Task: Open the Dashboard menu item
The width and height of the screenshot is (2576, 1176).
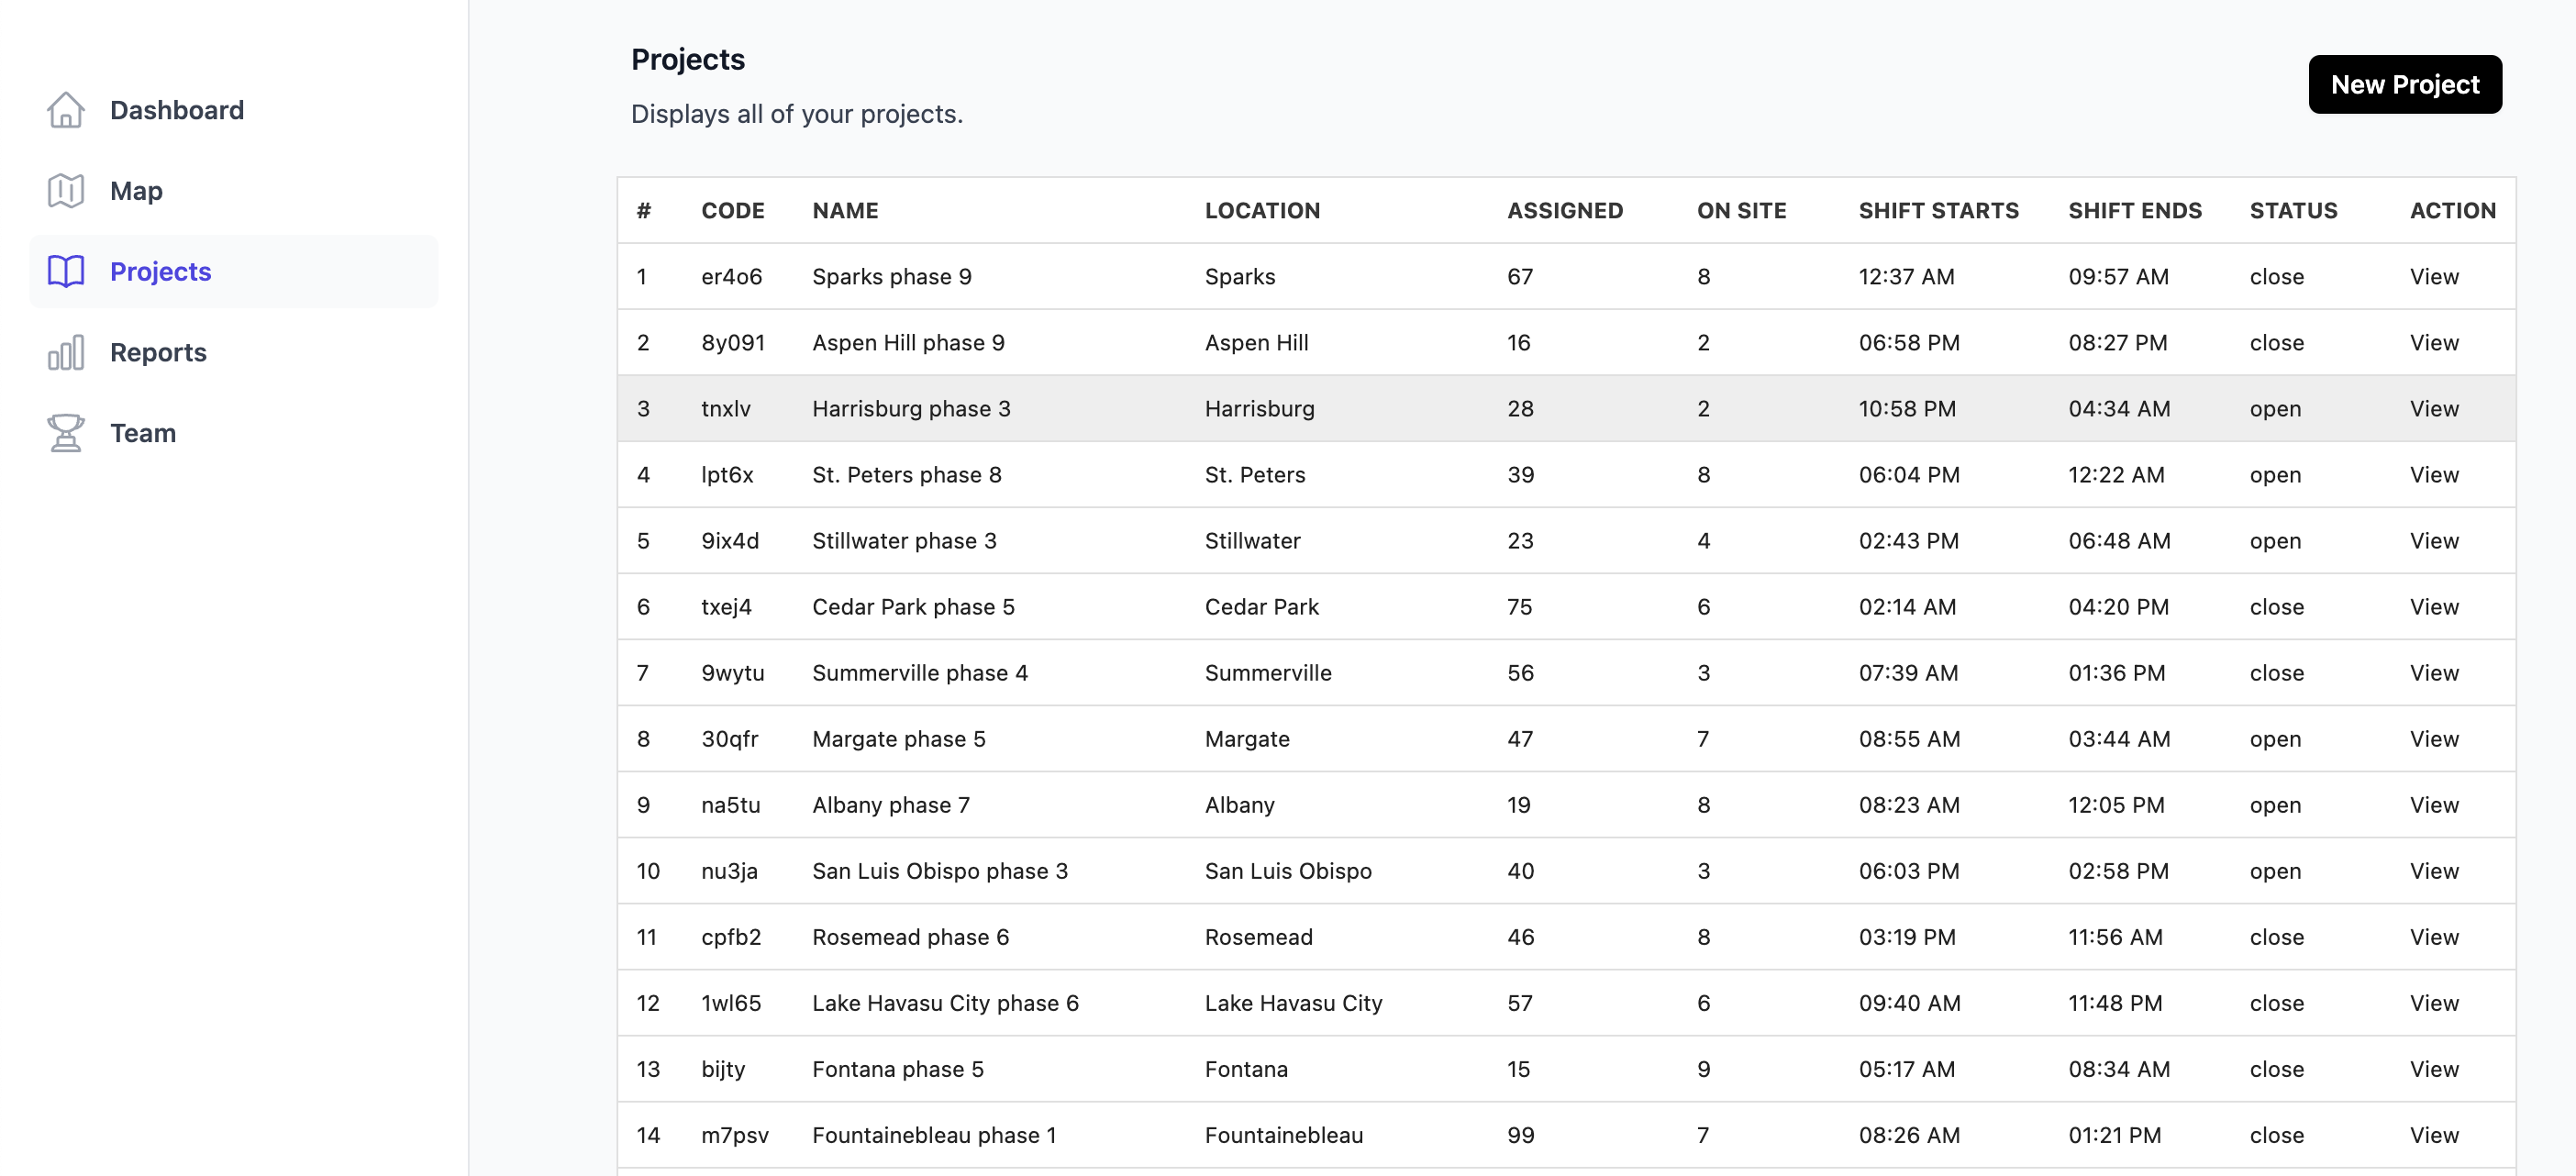Action: click(x=176, y=110)
